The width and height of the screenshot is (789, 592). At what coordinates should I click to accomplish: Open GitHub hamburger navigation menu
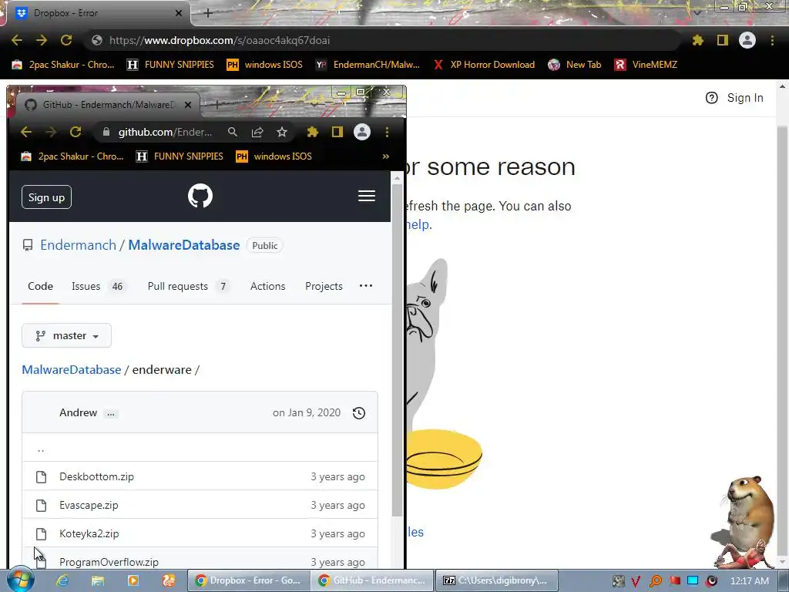pyautogui.click(x=367, y=196)
